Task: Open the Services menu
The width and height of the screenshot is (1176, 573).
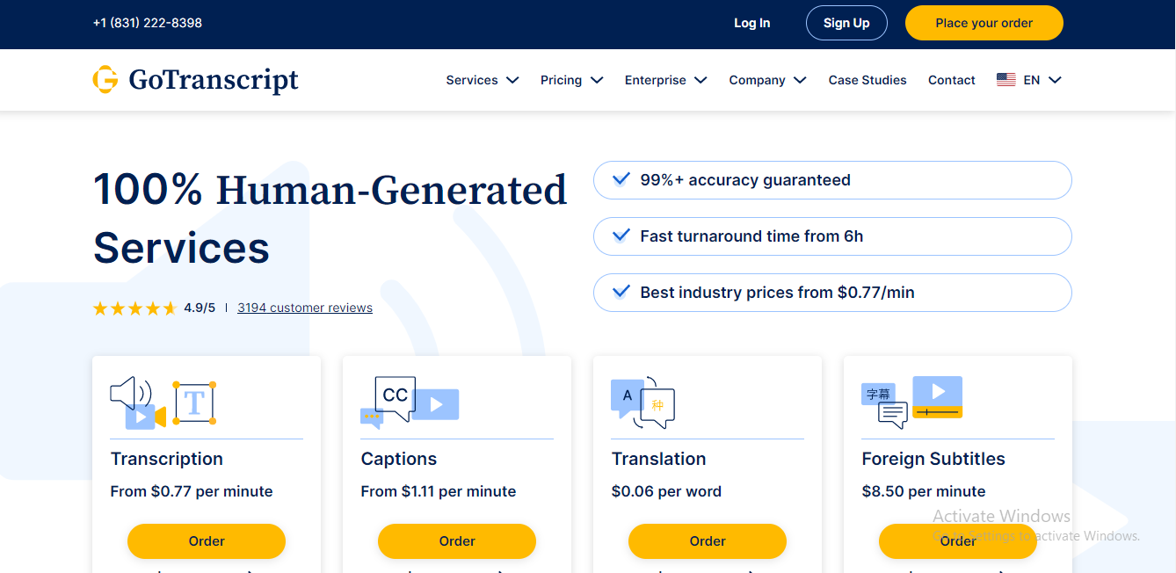Action: (x=483, y=80)
